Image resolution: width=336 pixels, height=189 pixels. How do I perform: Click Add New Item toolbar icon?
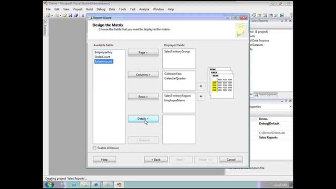click(57, 15)
